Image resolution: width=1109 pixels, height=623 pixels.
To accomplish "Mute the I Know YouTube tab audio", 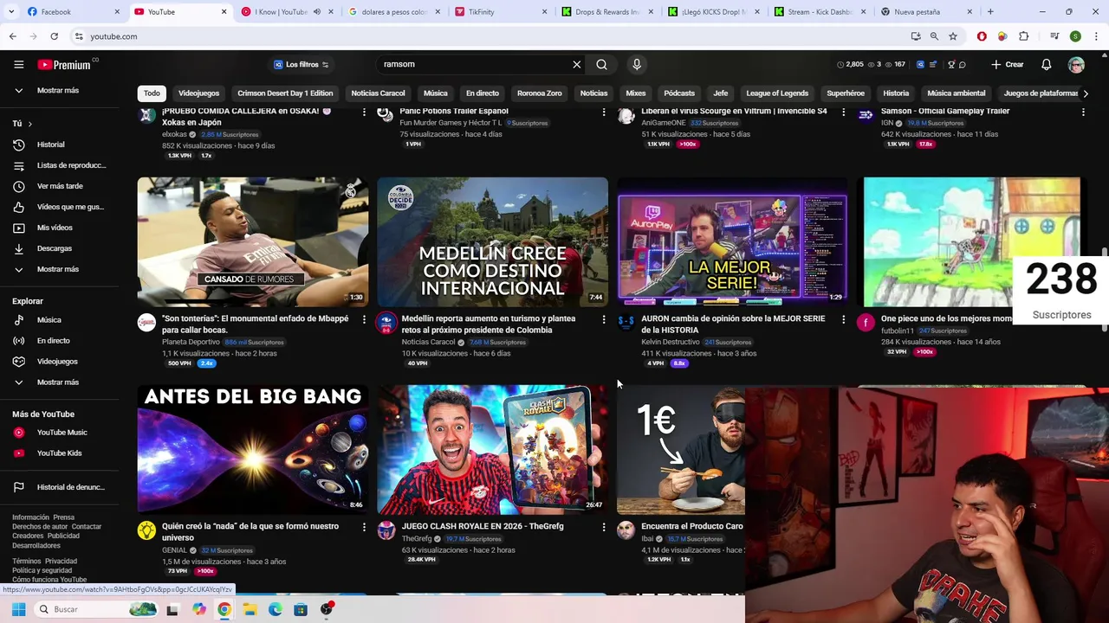I will click(316, 12).
